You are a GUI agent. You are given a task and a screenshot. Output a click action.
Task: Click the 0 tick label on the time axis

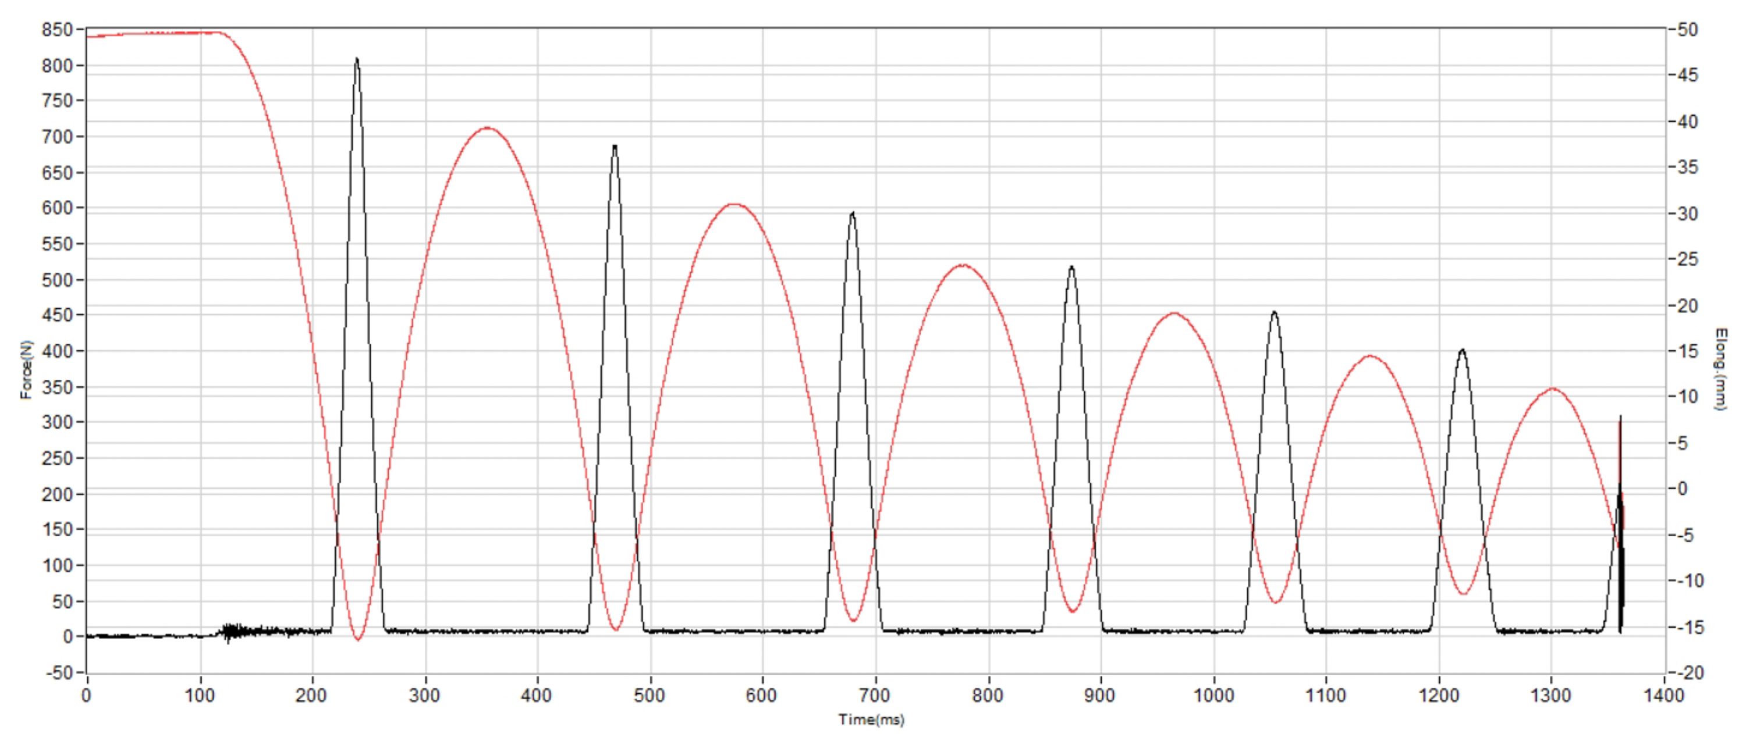(x=87, y=696)
